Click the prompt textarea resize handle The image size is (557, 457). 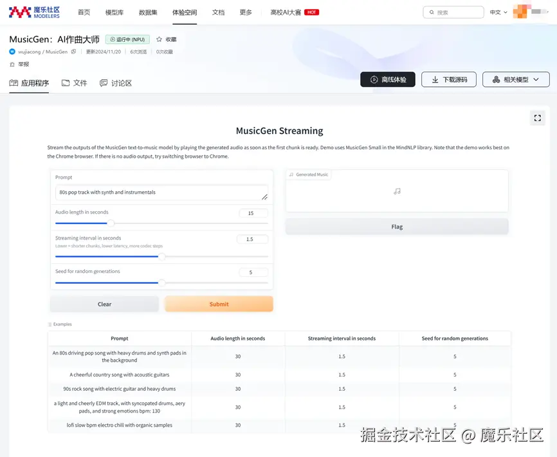[x=264, y=197]
